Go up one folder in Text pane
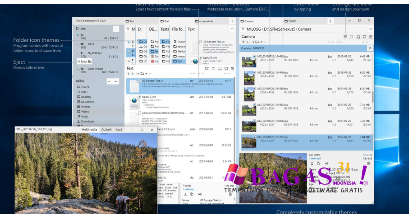The width and height of the screenshot is (409, 214). click(128, 74)
